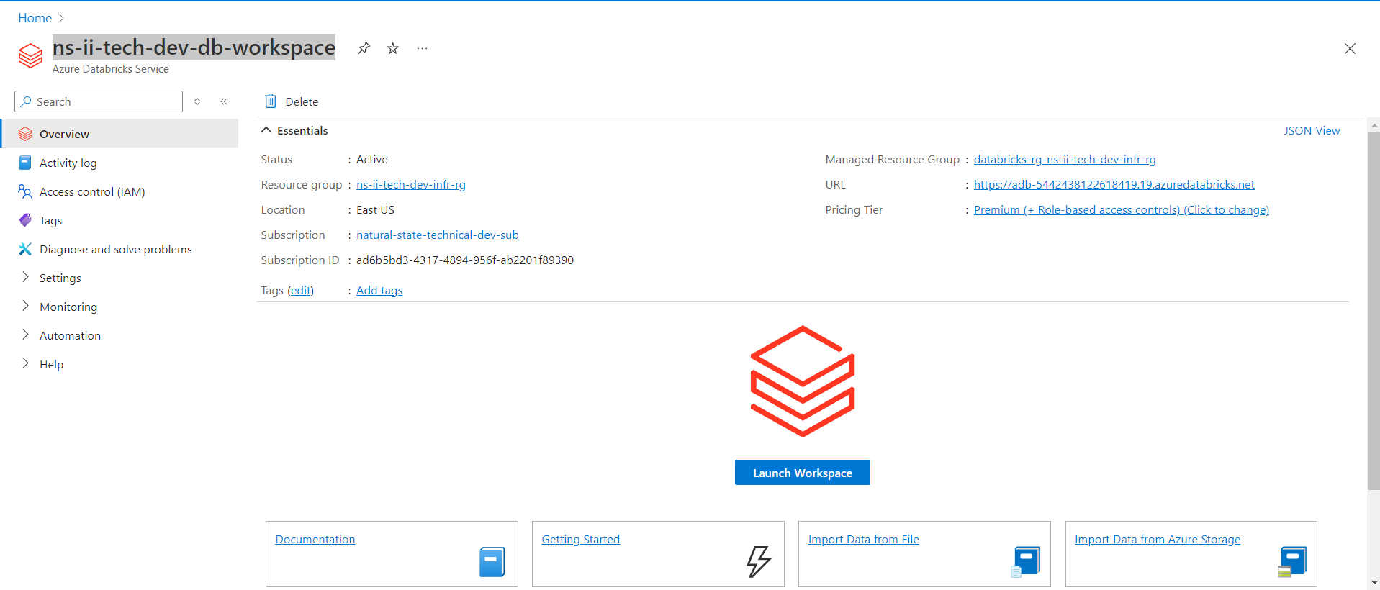Open the adb azuredatabricks.net URL
Viewport: 1380px width, 590px height.
pos(1114,185)
